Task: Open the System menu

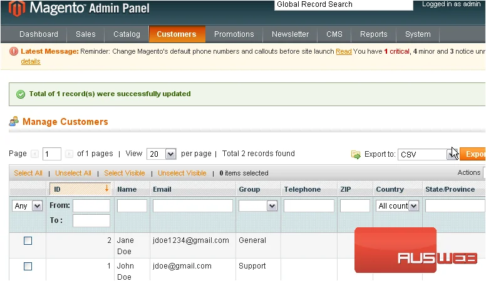Action: tap(418, 34)
